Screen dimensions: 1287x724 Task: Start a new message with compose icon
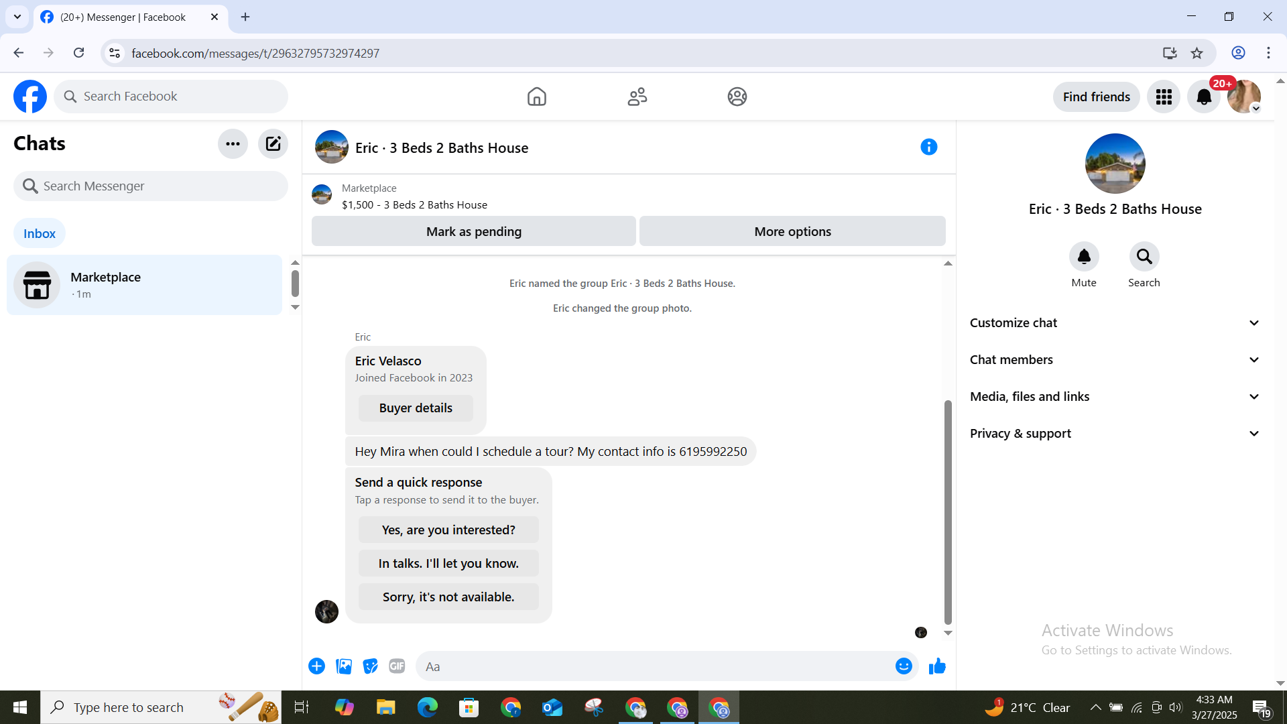click(273, 143)
